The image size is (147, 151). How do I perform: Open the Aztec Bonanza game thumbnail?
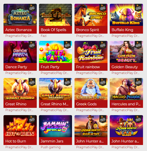click(x=20, y=15)
